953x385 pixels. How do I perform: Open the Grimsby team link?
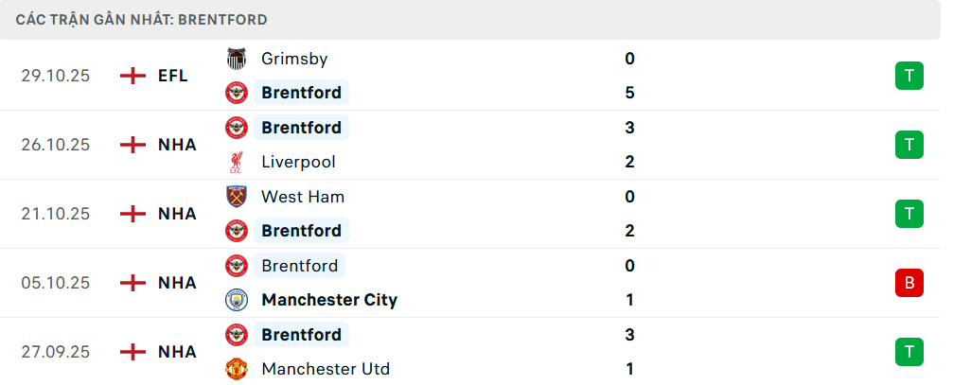coord(294,59)
